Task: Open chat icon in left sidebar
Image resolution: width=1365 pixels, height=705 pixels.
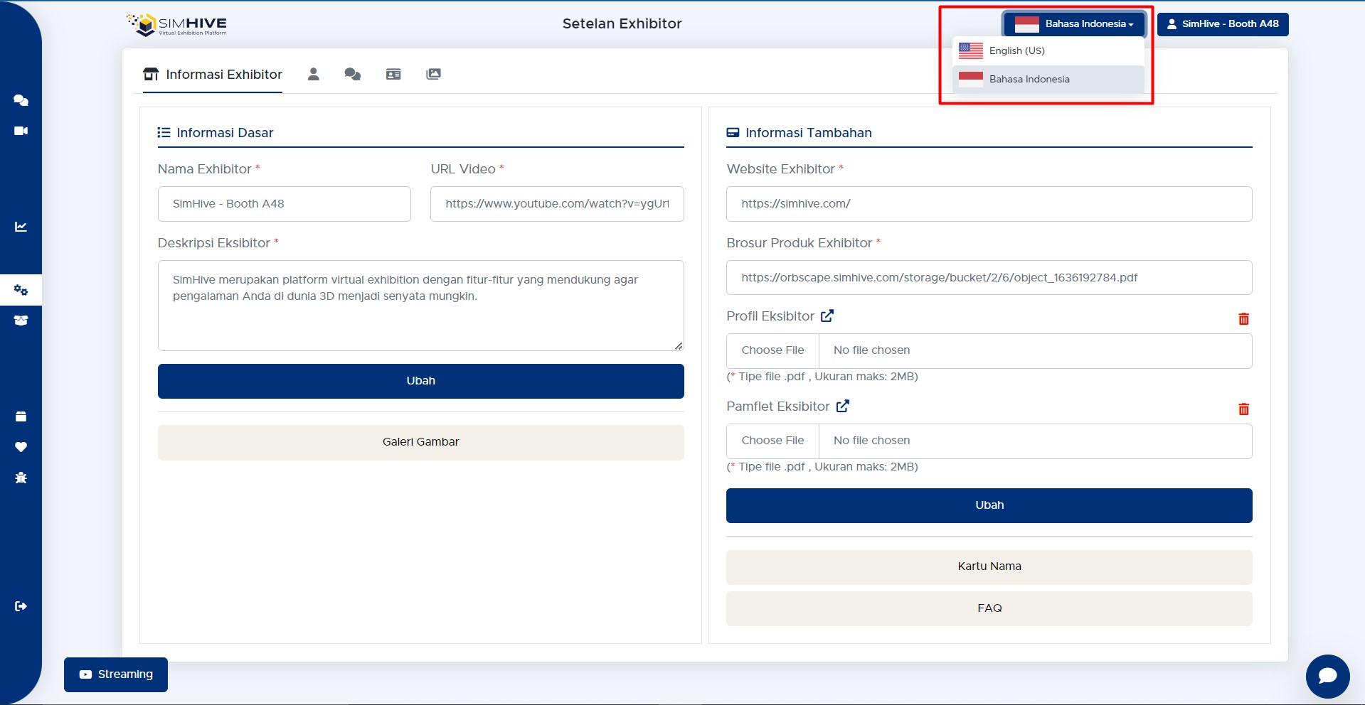Action: tap(21, 100)
